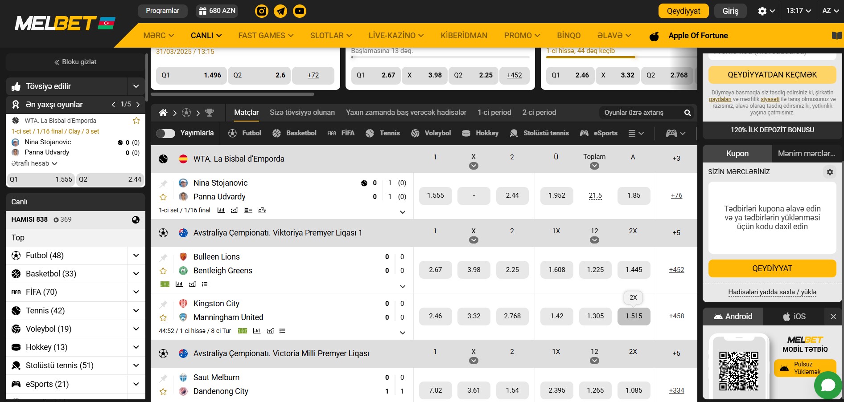The image size is (844, 402).
Task: Click the home icon in breadcrumb
Action: point(163,113)
